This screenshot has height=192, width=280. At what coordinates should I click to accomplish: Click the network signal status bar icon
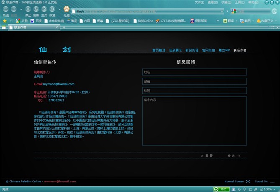(x=256, y=189)
